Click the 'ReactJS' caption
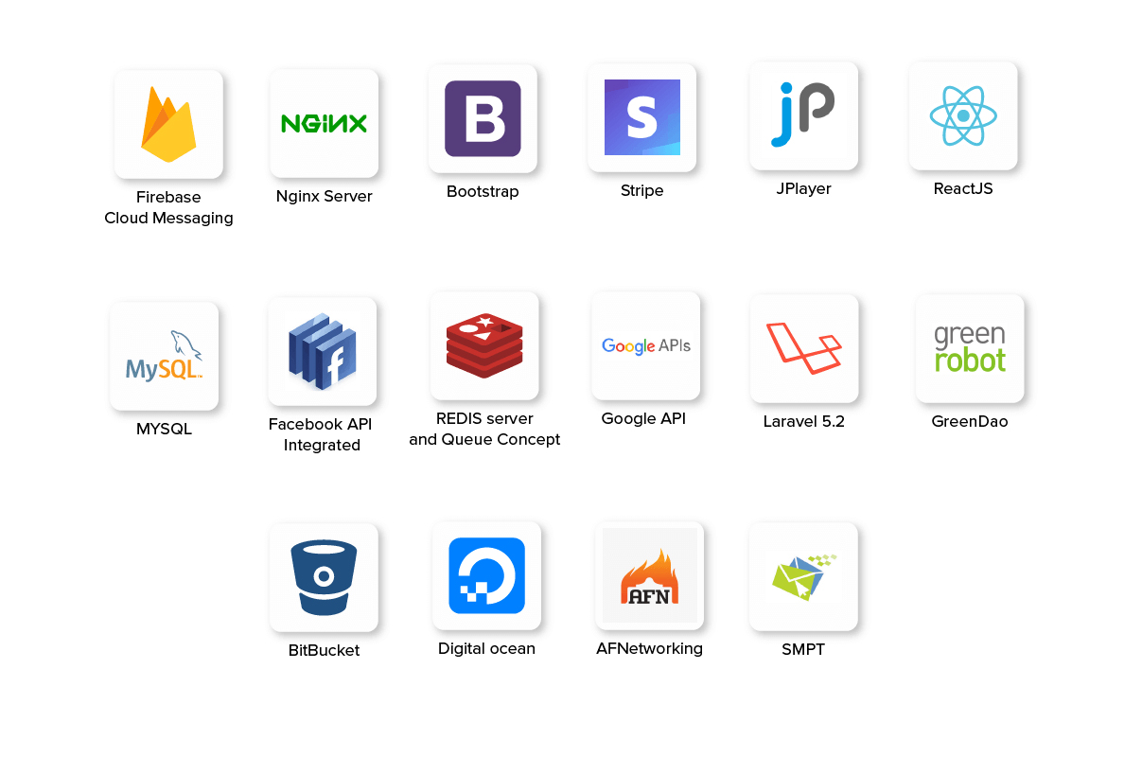The image size is (1142, 757). 963,188
